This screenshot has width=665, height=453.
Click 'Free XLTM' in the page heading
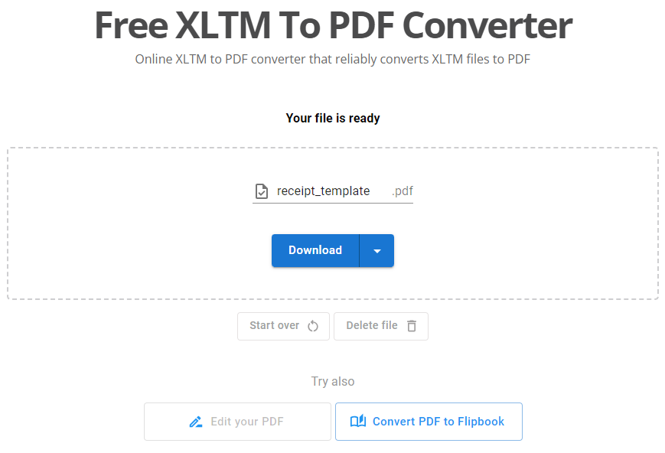[x=184, y=27]
